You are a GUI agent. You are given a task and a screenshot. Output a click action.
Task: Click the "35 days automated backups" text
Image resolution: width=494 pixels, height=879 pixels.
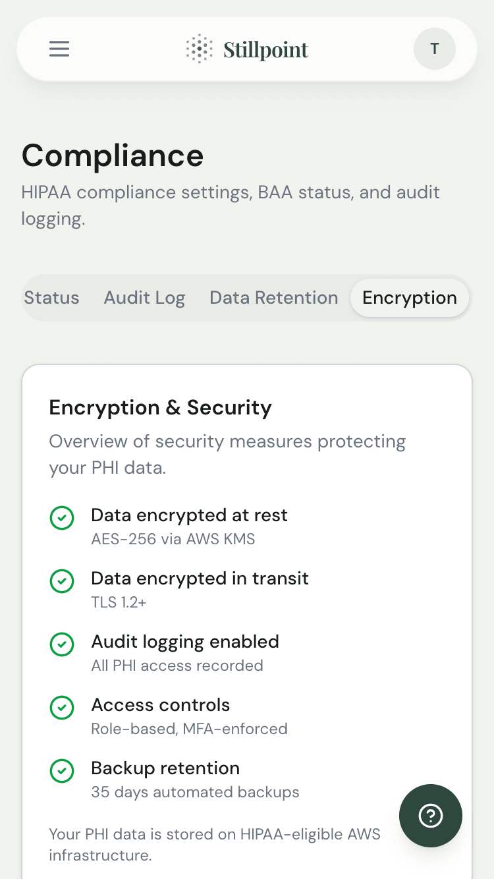pyautogui.click(x=194, y=792)
